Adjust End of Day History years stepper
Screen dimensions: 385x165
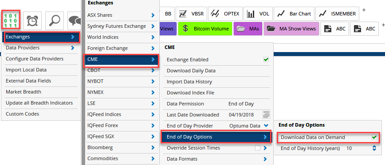coord(374,148)
